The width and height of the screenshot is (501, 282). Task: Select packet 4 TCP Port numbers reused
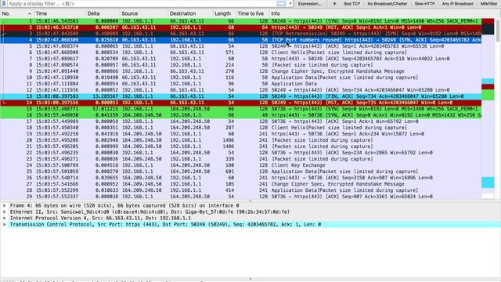[x=240, y=40]
